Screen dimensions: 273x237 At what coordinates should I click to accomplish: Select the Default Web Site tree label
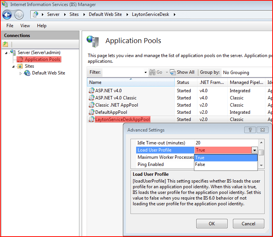coord(48,73)
